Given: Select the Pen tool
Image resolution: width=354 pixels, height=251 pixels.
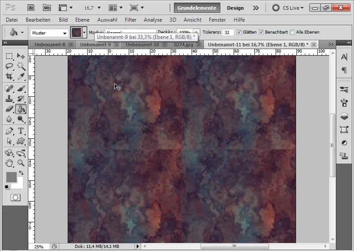Looking at the screenshot, I should point(9,131).
